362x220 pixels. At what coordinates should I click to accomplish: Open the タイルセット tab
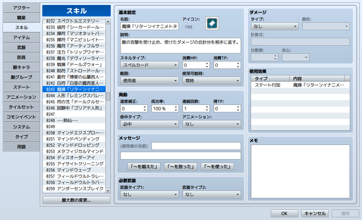pyautogui.click(x=21, y=107)
